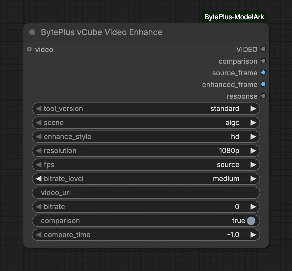Increase compare_time with right arrow
Viewport: 292px width, 271px height.
[x=253, y=235]
